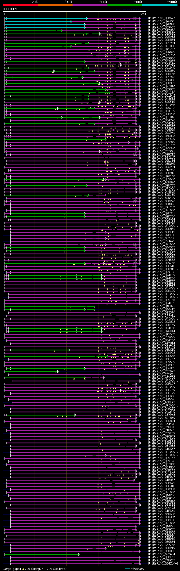Click label UniRef100_Q2A9D1

tap(161, 254)
